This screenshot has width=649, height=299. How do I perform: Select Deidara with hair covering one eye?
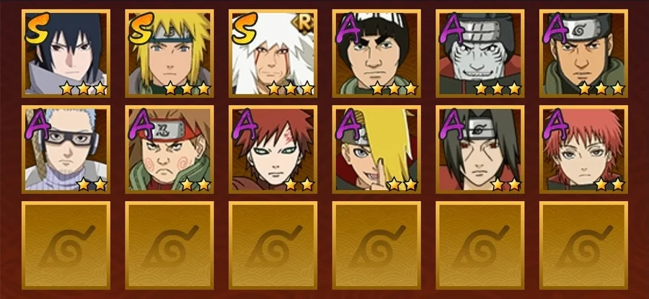pos(376,149)
